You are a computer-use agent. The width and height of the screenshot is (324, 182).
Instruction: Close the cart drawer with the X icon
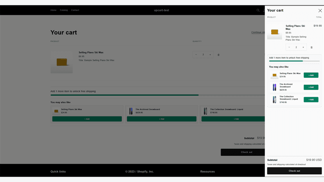coord(320,11)
